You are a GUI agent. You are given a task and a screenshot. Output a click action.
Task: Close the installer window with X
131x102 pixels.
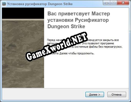click(x=123, y=3)
